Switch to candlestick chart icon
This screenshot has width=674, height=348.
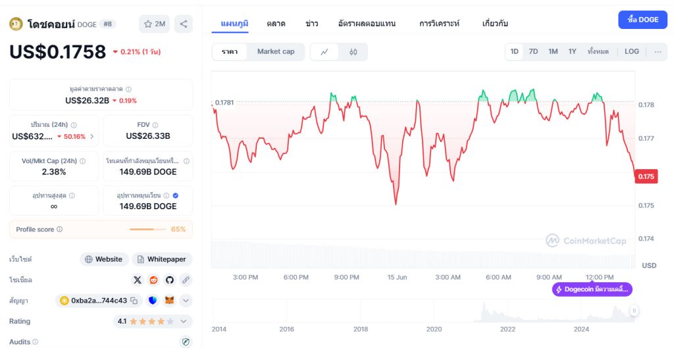[x=353, y=52]
